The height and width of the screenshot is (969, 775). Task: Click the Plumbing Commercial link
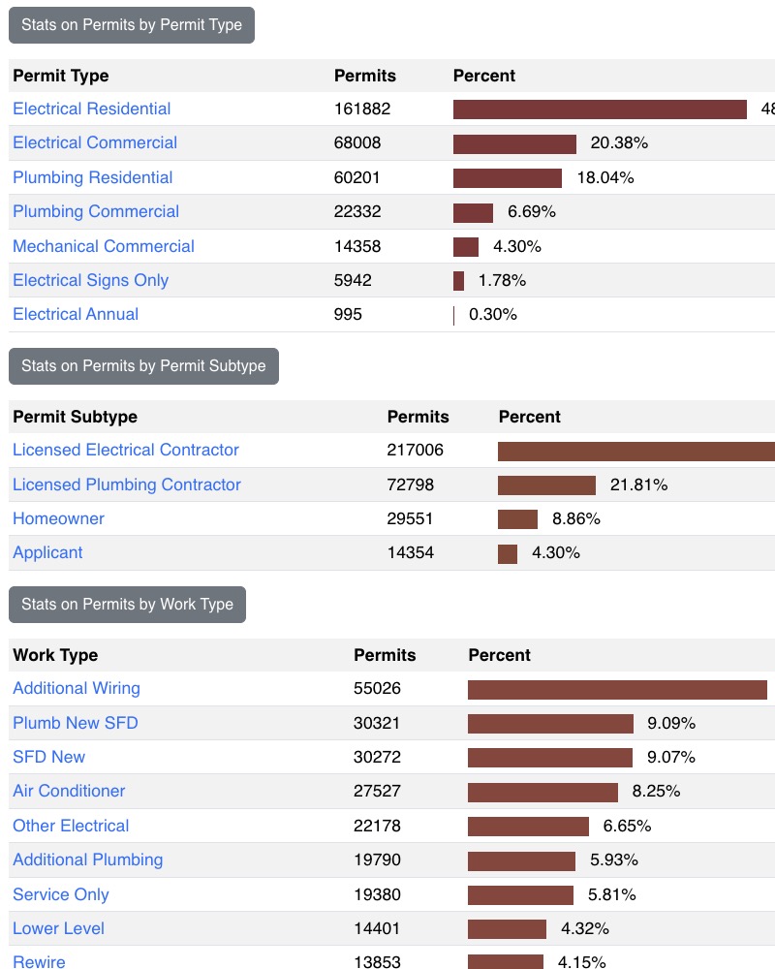coord(95,211)
